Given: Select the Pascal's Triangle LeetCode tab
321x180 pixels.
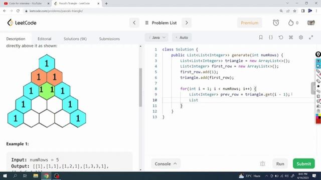Looking at the screenshot, I should pos(77,3).
